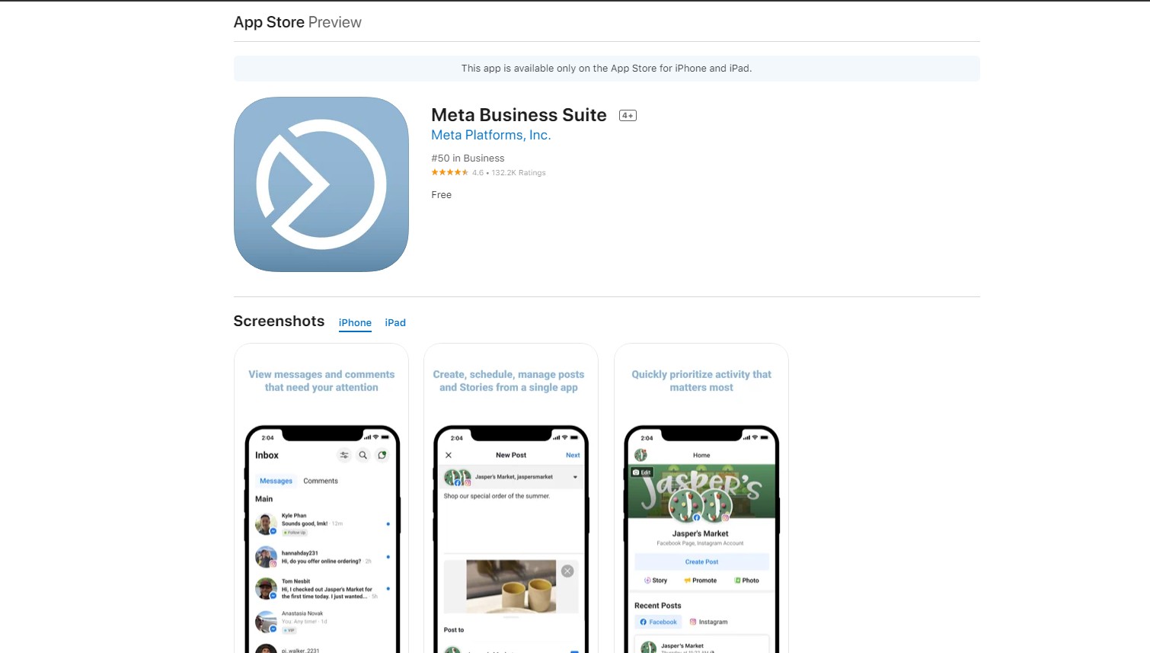Open the prioritize activity screenshot thumbnail
Image resolution: width=1150 pixels, height=653 pixels.
coord(701,498)
